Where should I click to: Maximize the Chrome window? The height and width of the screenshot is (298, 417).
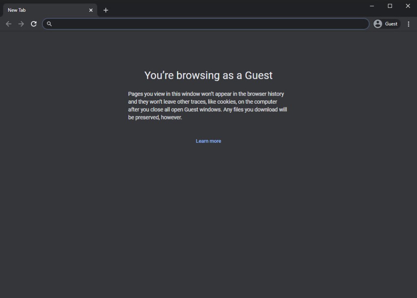tap(390, 6)
